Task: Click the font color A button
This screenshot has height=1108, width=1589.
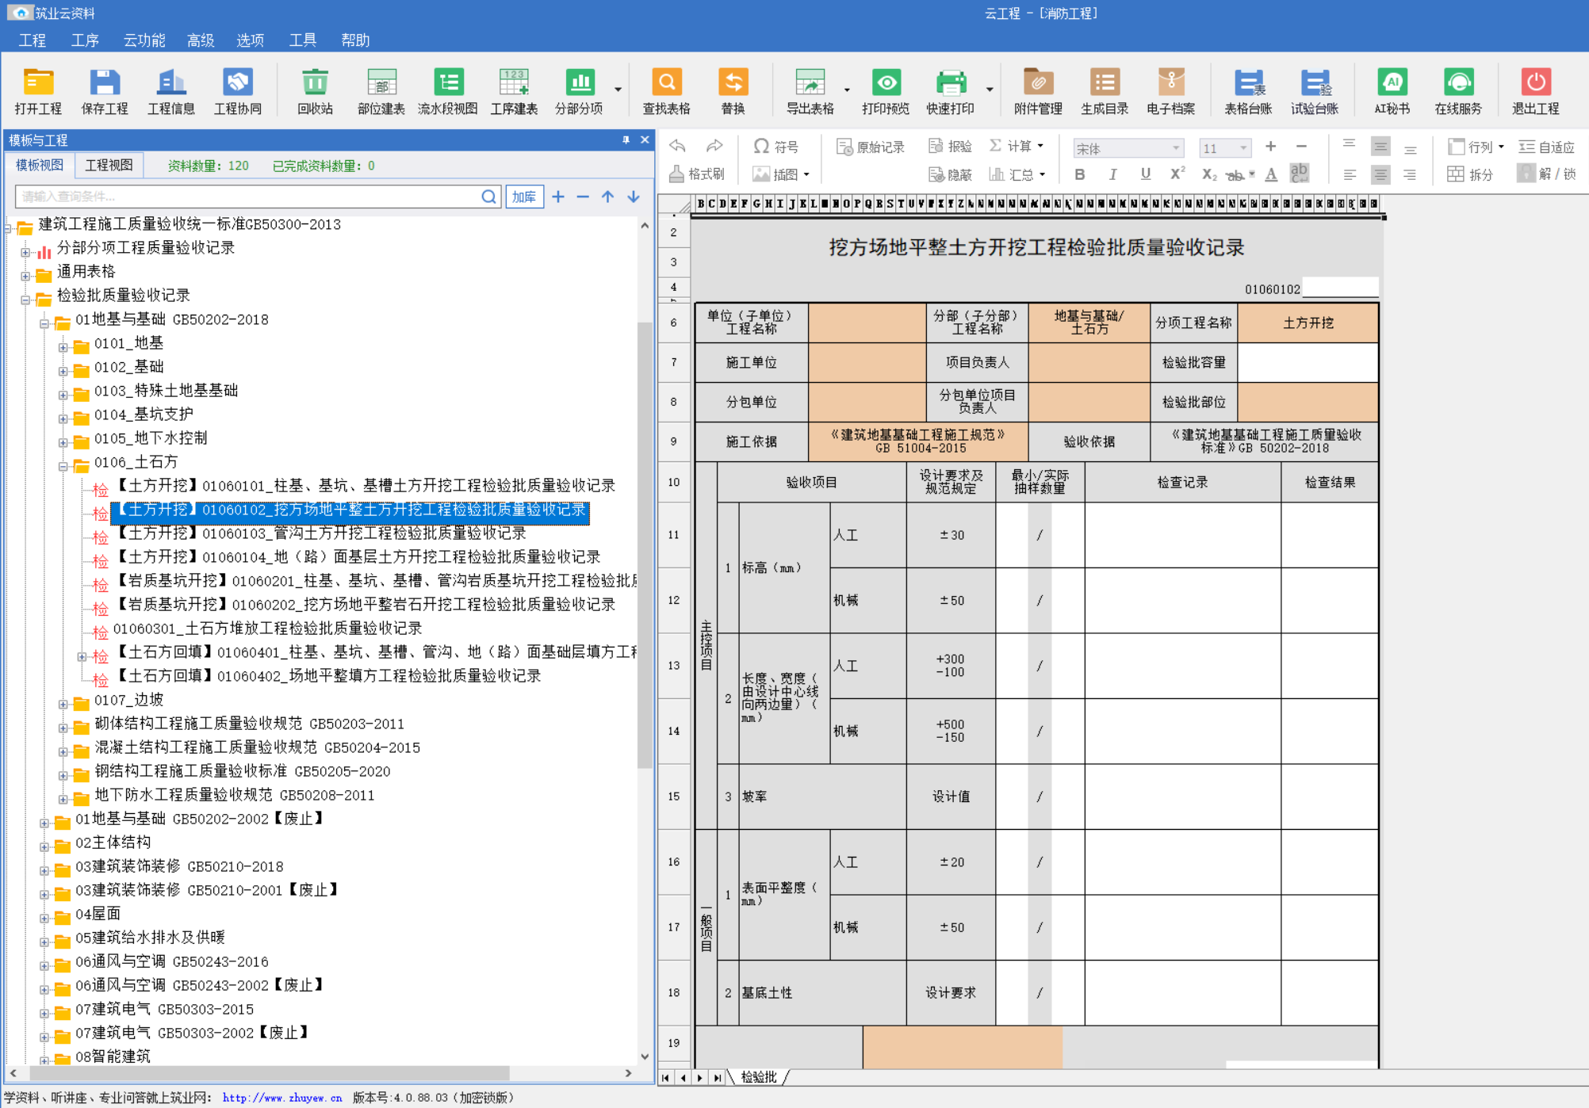Action: pyautogui.click(x=1271, y=174)
